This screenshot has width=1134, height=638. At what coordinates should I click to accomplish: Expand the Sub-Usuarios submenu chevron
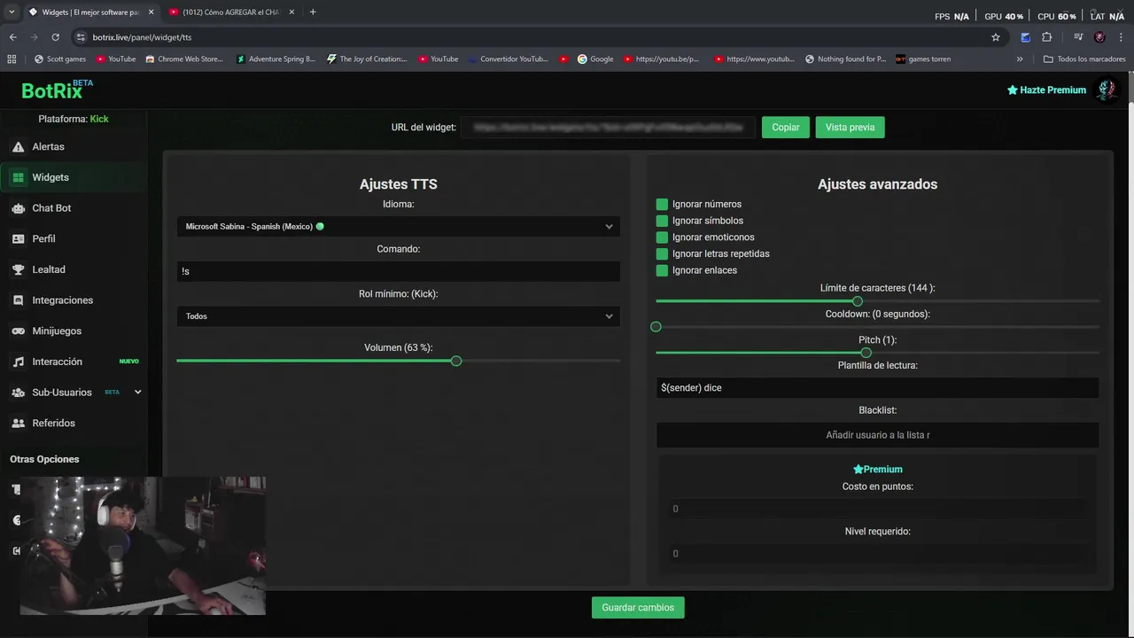pos(137,393)
